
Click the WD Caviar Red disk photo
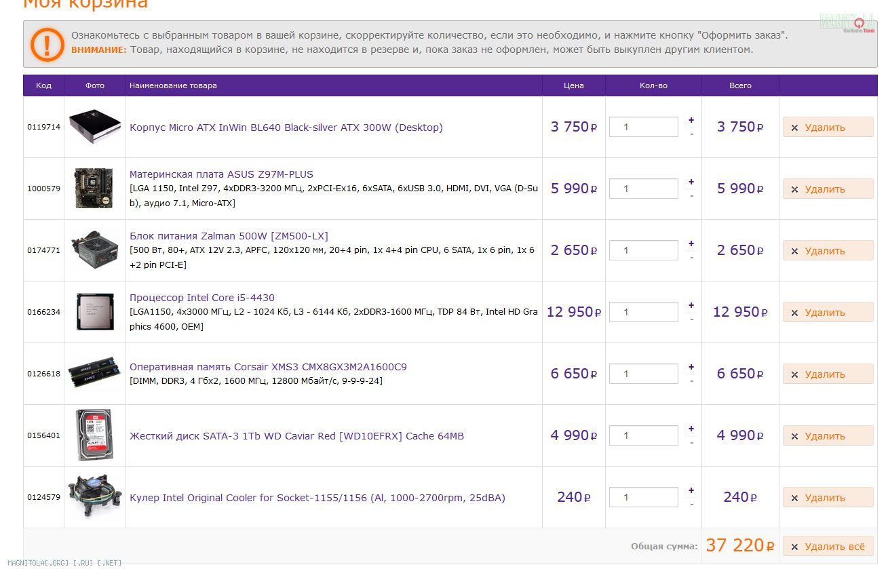(95, 435)
